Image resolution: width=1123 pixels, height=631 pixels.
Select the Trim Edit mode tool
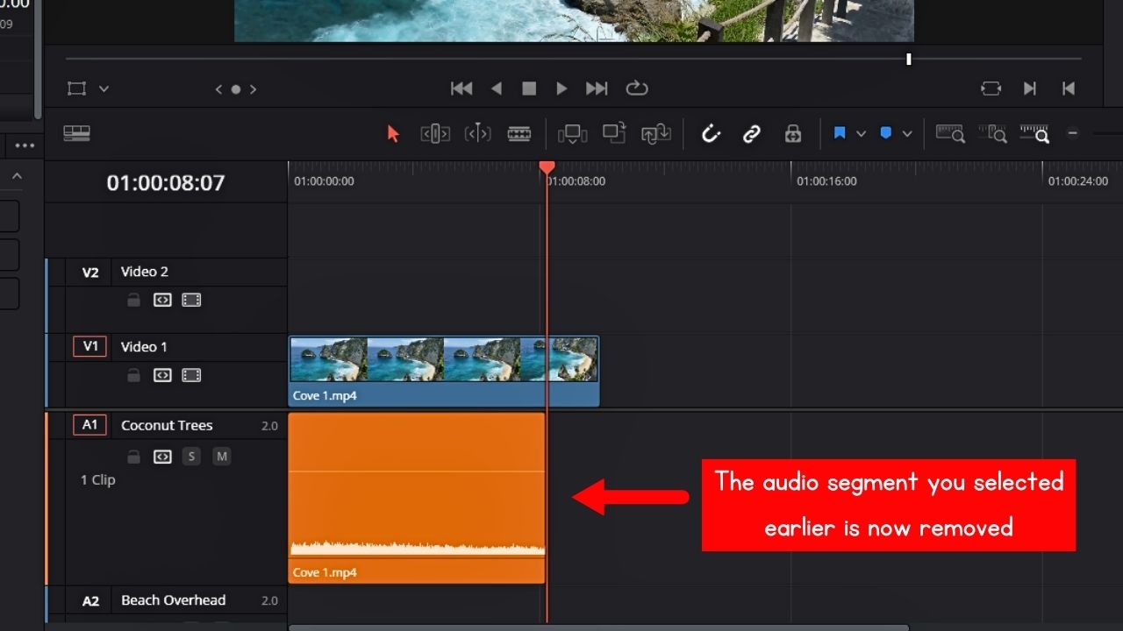coord(435,133)
